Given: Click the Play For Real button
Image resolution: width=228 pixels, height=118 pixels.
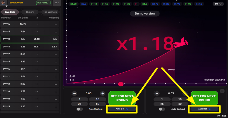Looking at the screenshot, I should pyautogui.click(x=43, y=3).
